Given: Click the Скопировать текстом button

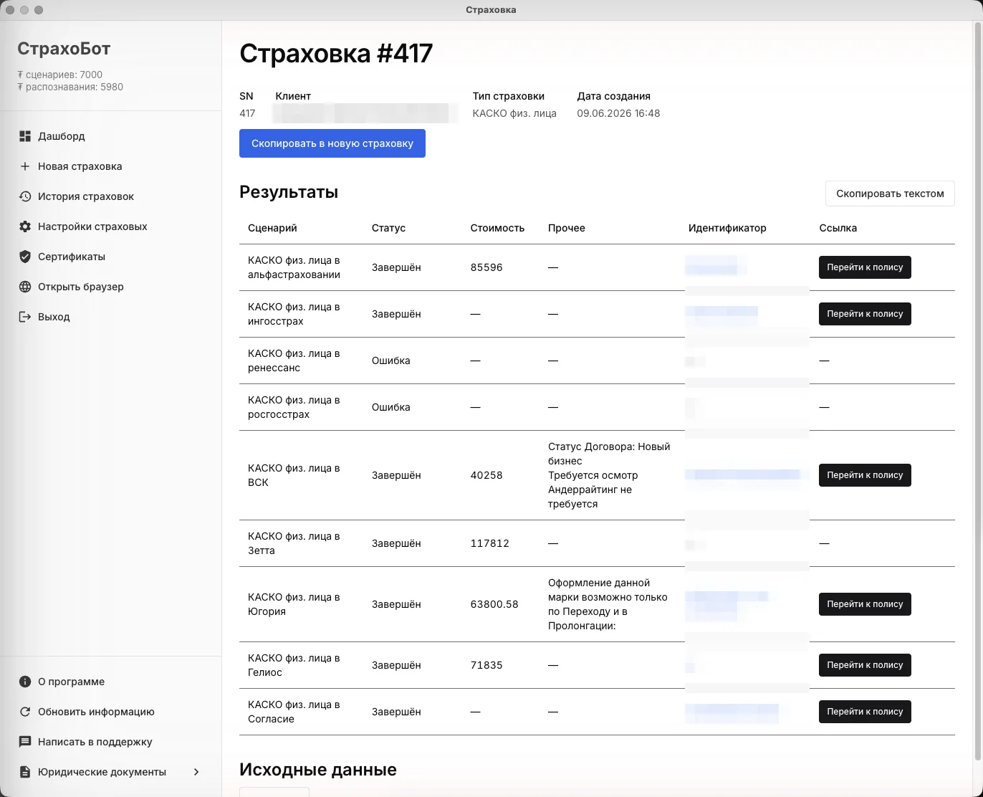Looking at the screenshot, I should point(890,194).
